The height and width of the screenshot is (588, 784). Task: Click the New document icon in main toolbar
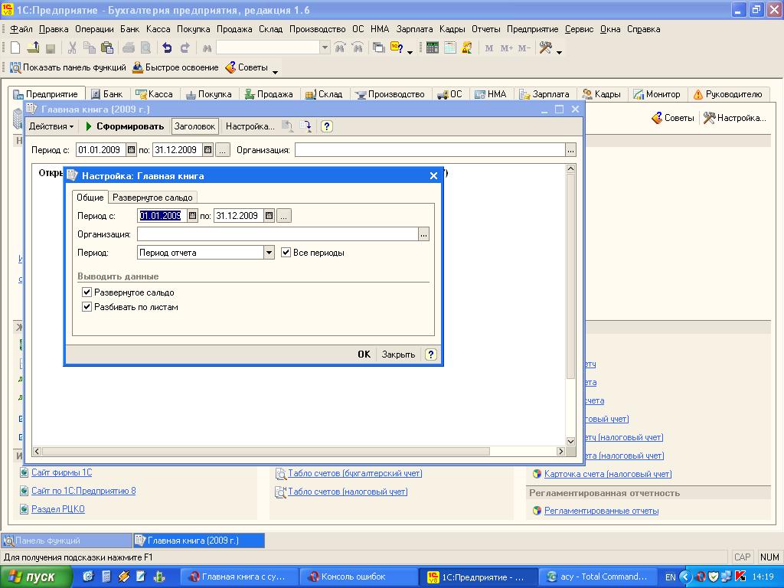[x=15, y=48]
